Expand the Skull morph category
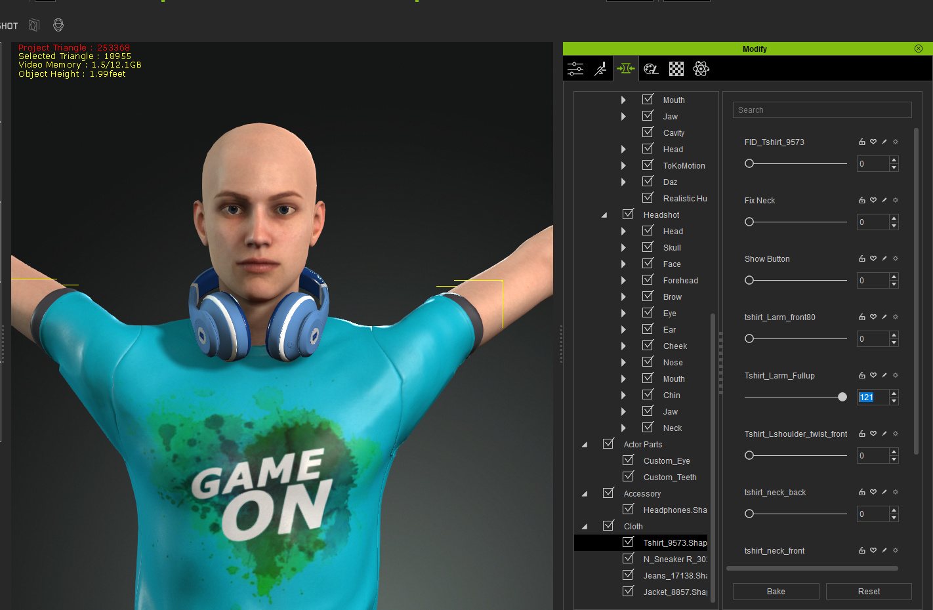This screenshot has height=610, width=933. pos(623,248)
